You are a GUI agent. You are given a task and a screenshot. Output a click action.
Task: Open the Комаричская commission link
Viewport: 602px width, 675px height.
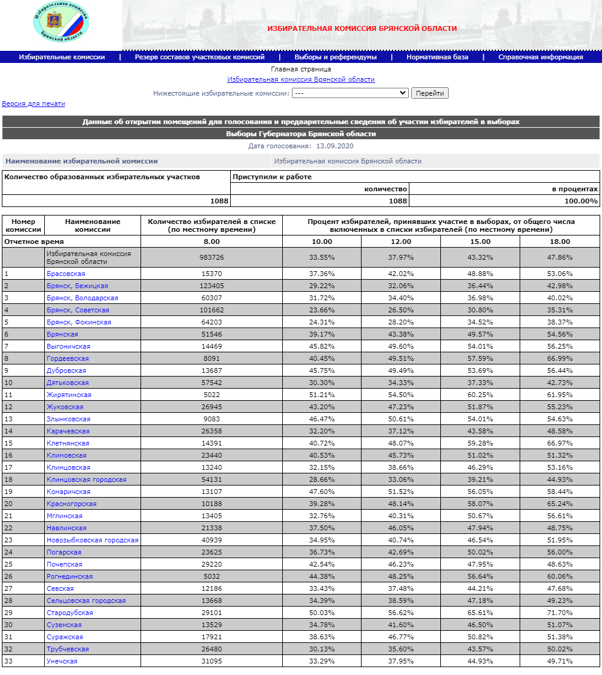68,492
